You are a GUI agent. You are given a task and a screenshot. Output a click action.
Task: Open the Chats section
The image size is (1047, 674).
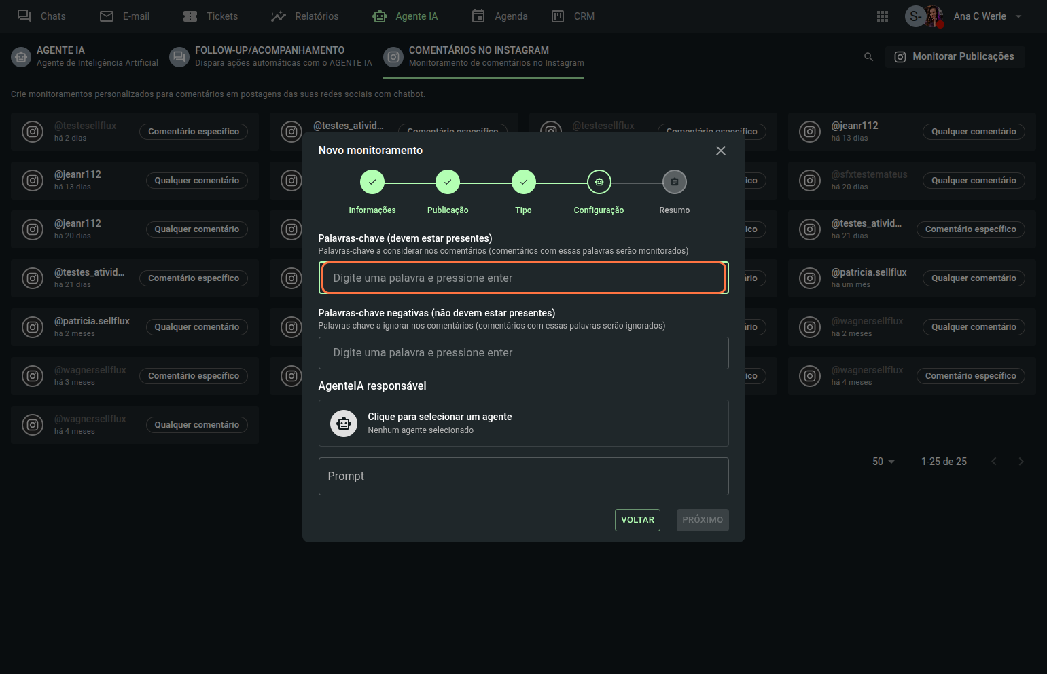click(41, 16)
